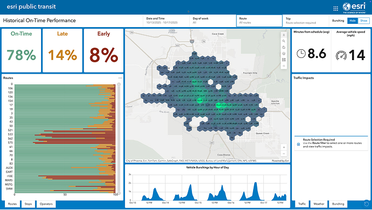Click Route Selection Required notice text

pyautogui.click(x=319, y=140)
